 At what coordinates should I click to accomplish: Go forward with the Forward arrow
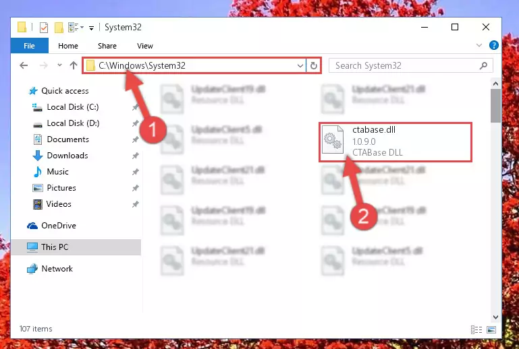[43, 65]
